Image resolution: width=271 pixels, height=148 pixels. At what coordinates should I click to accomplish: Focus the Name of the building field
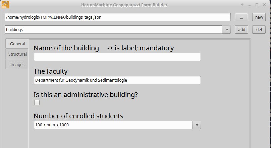click(117, 57)
